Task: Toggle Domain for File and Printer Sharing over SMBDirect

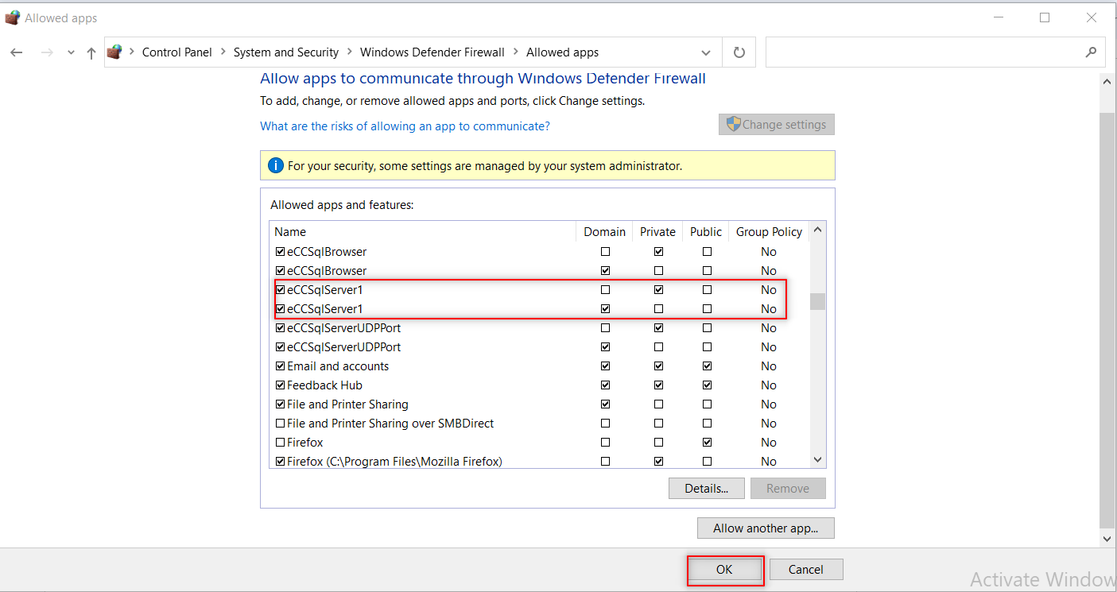Action: coord(606,424)
